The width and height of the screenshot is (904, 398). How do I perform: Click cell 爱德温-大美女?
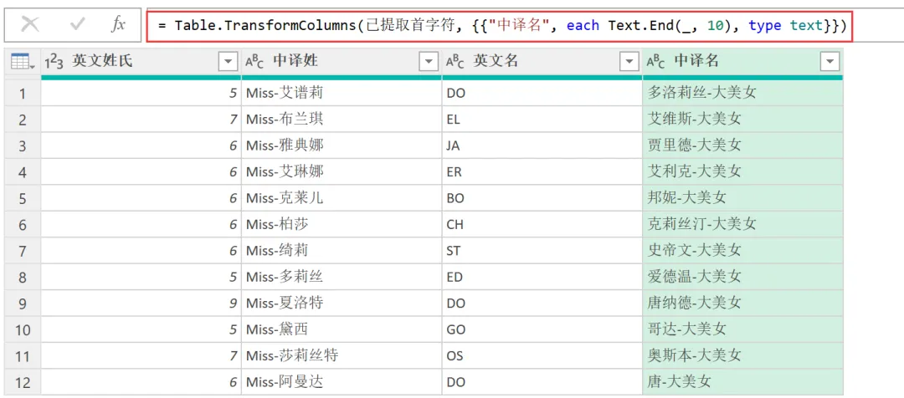pyautogui.click(x=742, y=277)
